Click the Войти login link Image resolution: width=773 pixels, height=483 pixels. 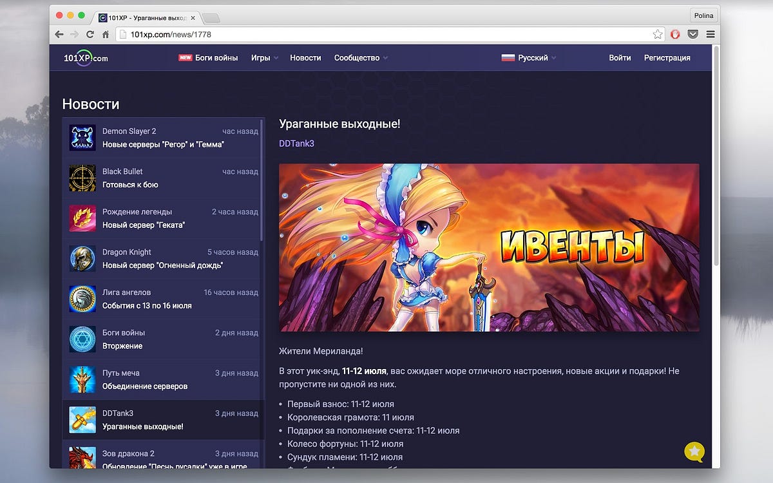point(620,58)
